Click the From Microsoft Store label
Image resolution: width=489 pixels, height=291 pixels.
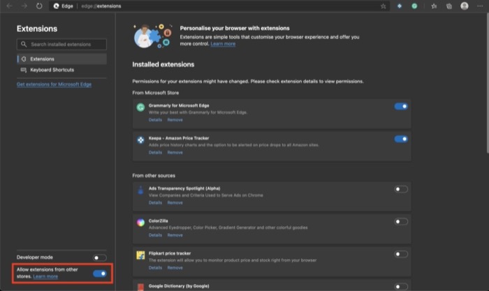(x=156, y=93)
